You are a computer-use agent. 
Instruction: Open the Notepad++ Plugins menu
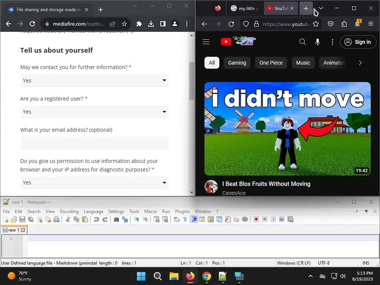click(x=182, y=212)
